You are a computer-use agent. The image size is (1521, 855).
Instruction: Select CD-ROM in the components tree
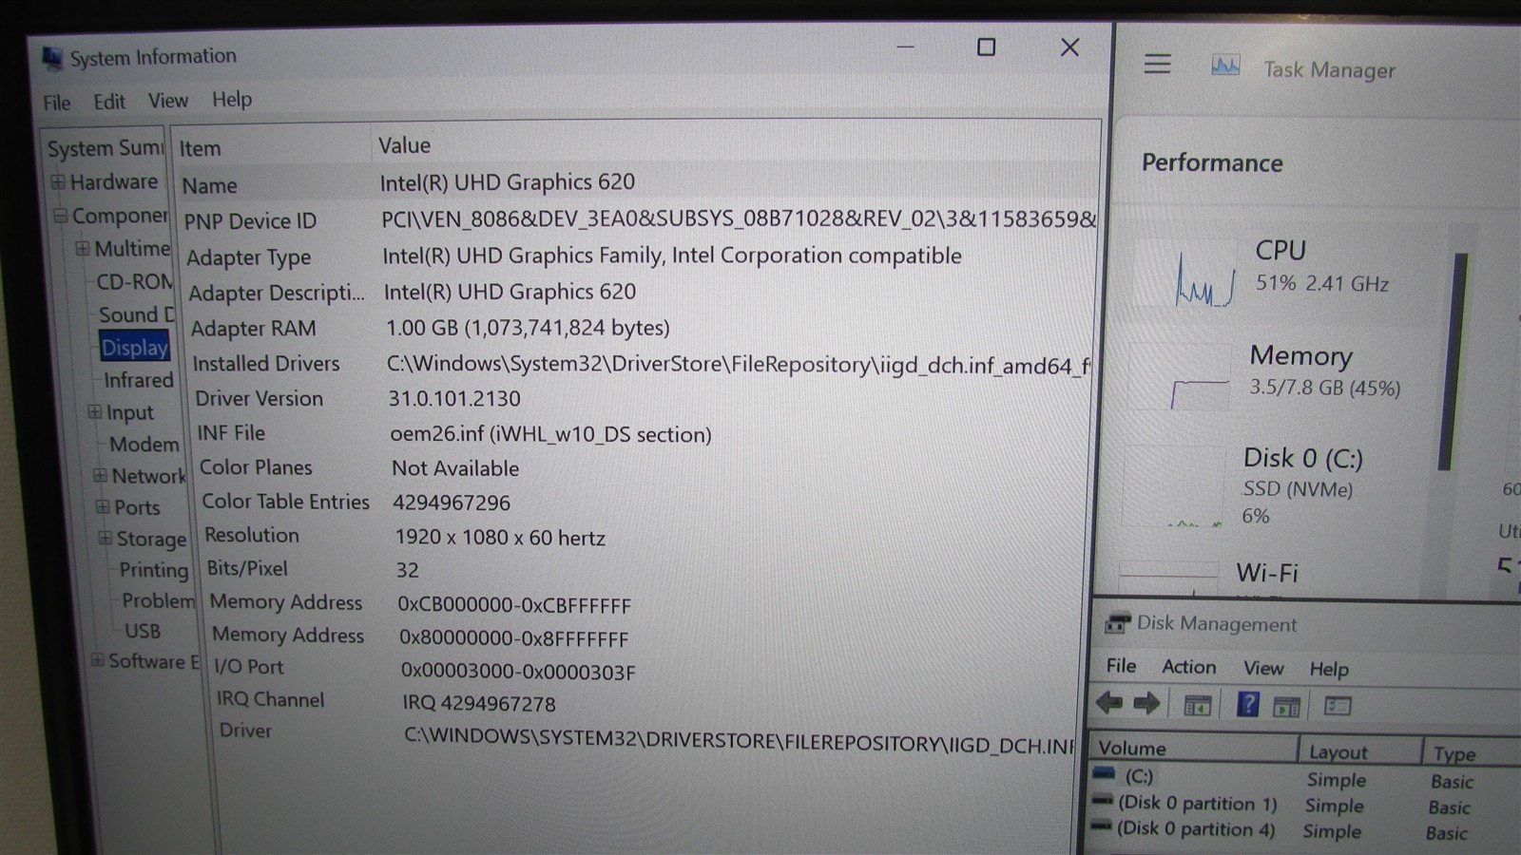click(135, 282)
